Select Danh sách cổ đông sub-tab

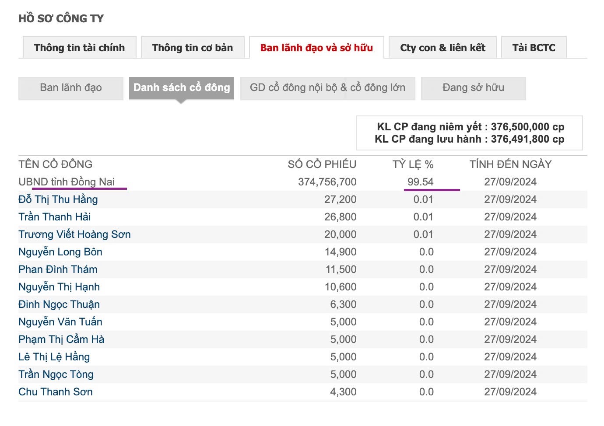181,88
